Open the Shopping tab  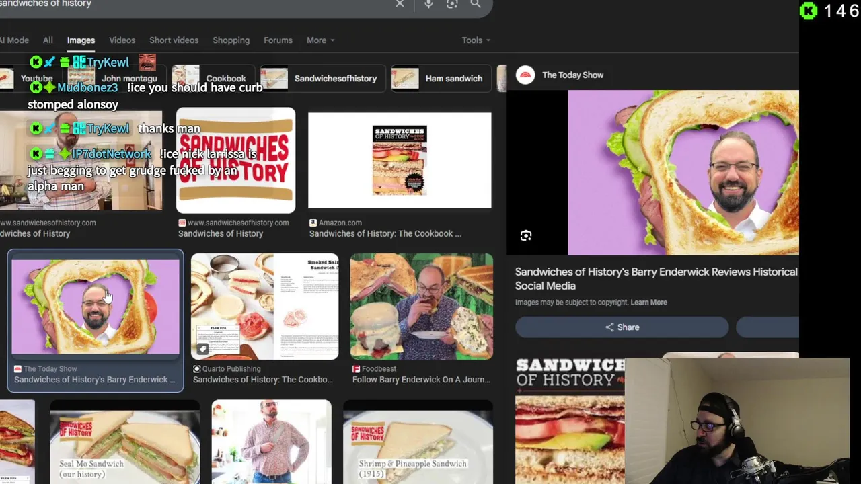tap(231, 40)
